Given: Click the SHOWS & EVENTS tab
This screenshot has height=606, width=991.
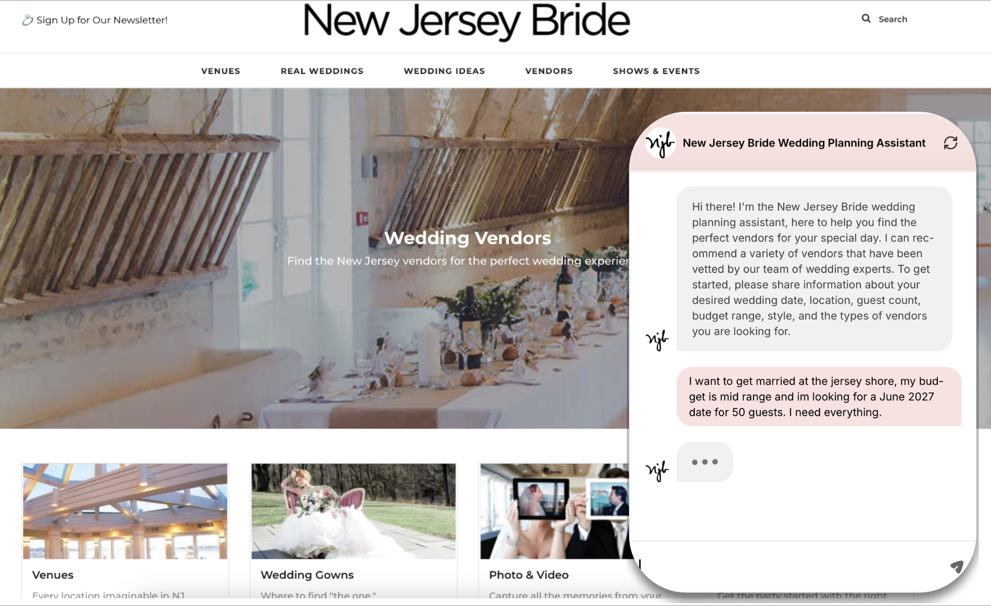Looking at the screenshot, I should point(656,71).
